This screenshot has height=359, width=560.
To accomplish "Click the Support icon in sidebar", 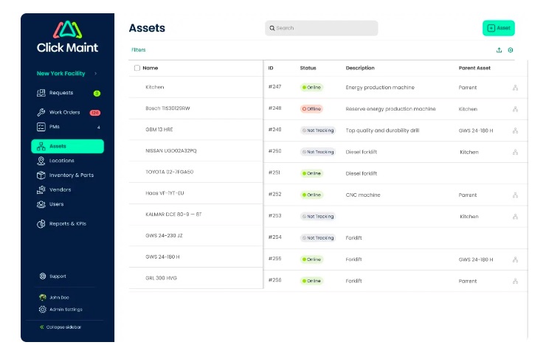I will [42, 276].
